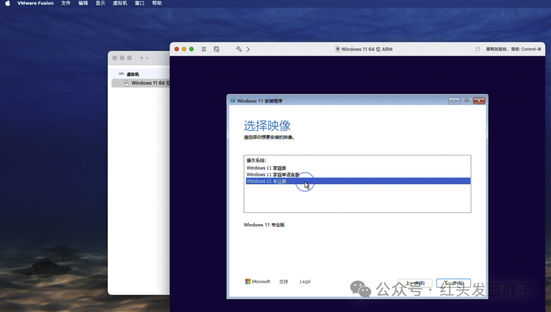
Task: Click the add (+) button in library window
Action: coord(141,58)
